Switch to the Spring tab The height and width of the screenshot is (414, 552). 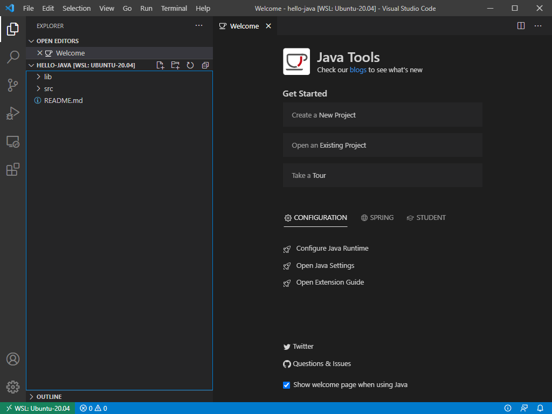point(377,218)
